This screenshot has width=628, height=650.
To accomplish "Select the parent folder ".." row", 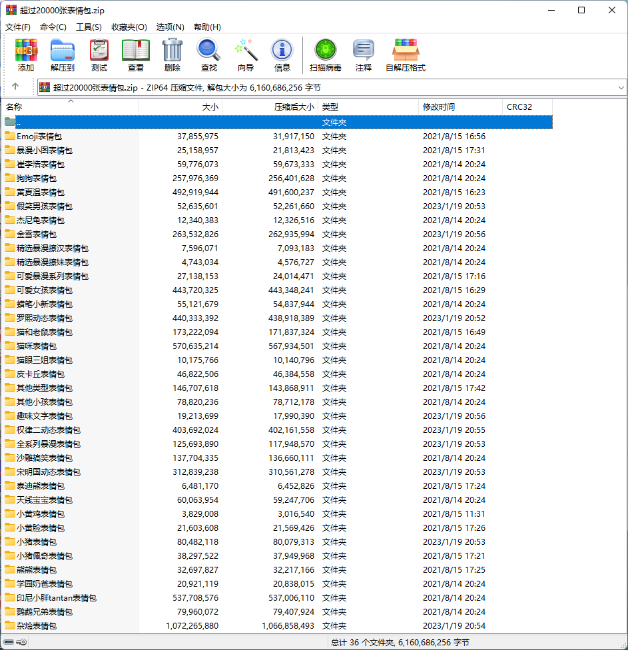I will (19, 123).
